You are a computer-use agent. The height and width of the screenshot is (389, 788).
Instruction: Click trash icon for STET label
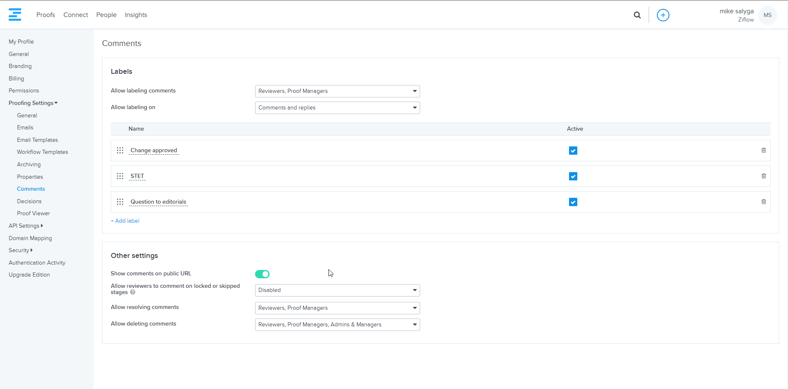[764, 176]
